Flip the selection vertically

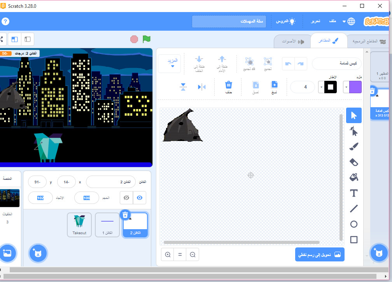click(x=183, y=87)
